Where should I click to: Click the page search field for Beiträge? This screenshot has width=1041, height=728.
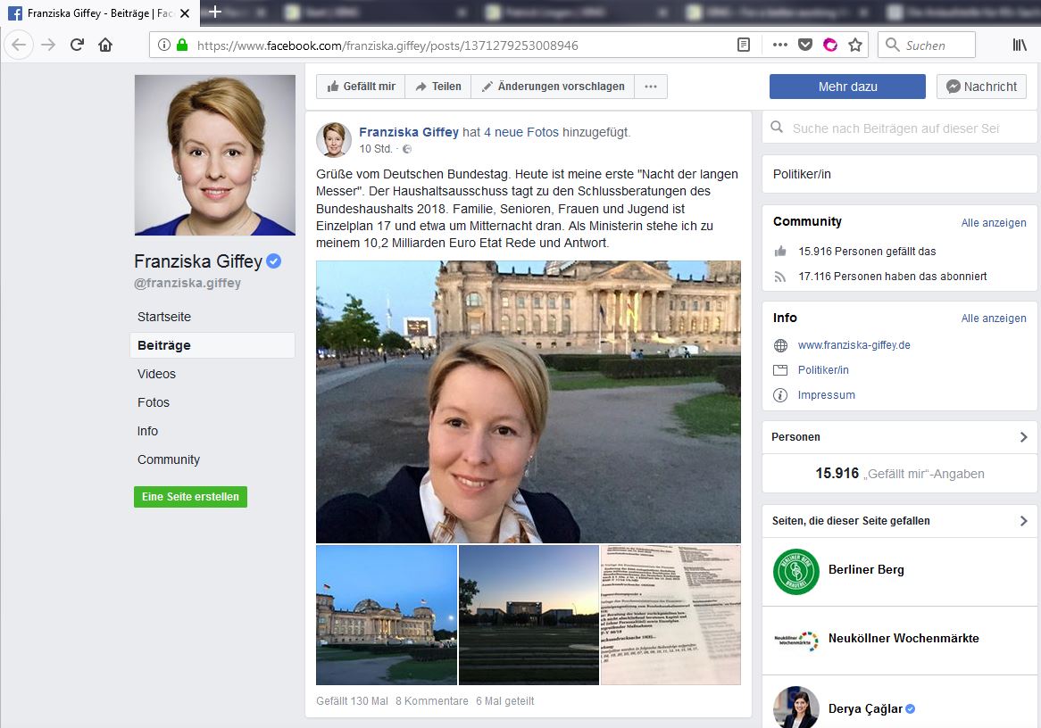click(900, 128)
